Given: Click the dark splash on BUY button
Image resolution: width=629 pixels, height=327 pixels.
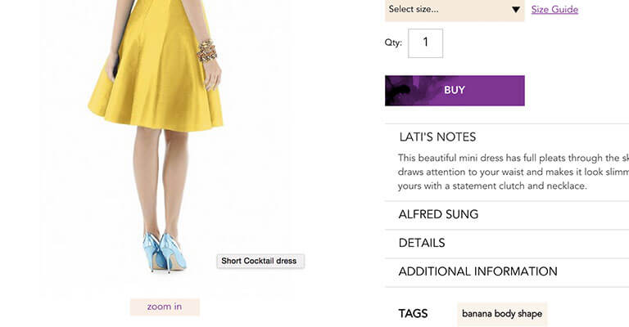Looking at the screenshot, I should coord(410,91).
